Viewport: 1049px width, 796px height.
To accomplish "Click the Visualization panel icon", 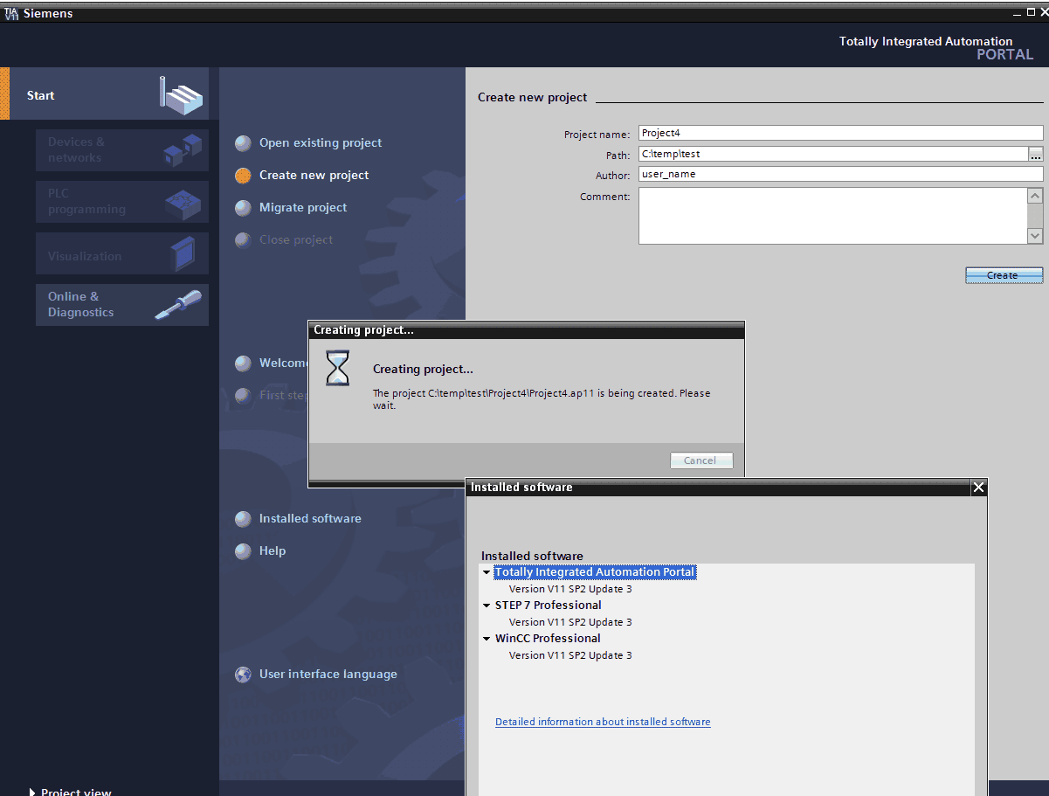I will coord(183,254).
